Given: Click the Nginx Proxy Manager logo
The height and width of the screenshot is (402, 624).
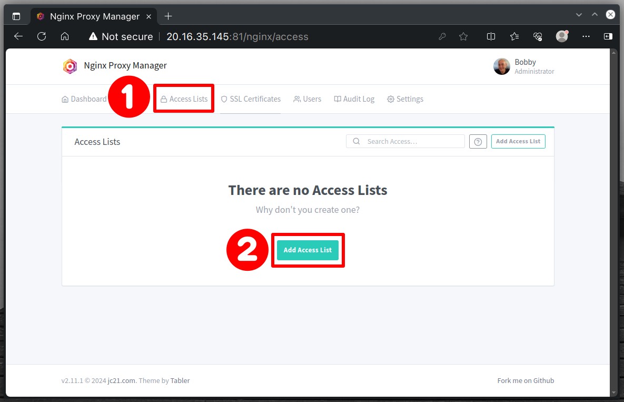Looking at the screenshot, I should click(70, 66).
